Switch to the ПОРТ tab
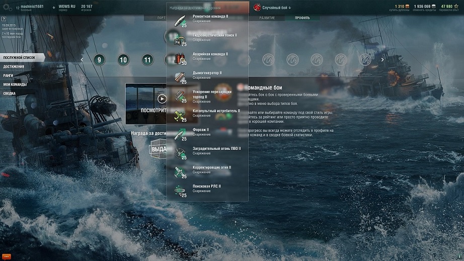This screenshot has width=464, height=261. (161, 18)
